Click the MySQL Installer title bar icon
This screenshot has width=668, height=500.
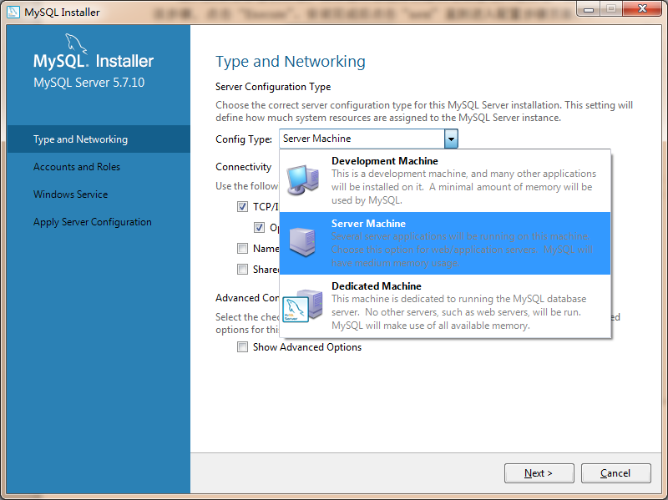(x=13, y=11)
